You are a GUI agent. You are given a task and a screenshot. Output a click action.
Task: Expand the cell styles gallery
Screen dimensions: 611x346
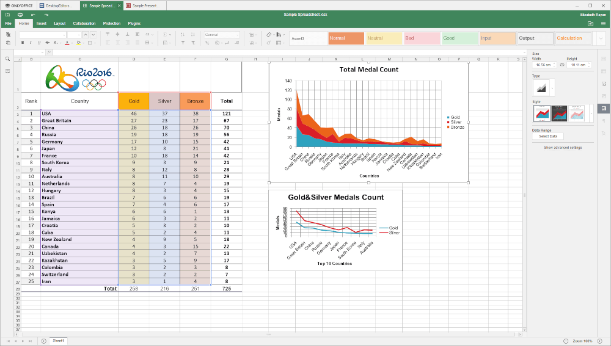(601, 38)
